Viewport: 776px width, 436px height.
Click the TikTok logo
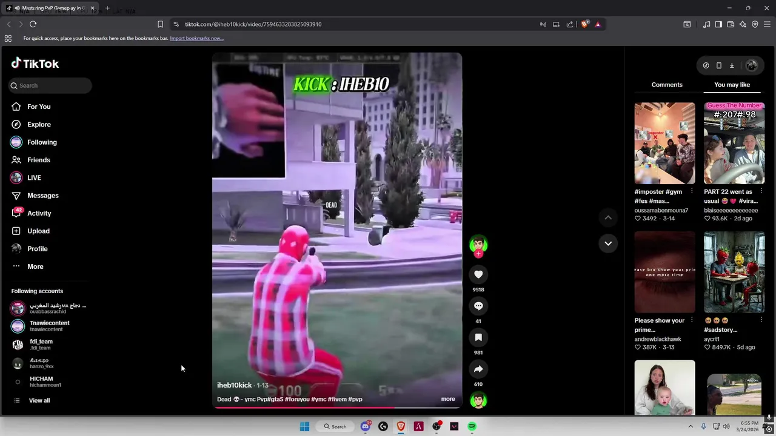(x=35, y=64)
